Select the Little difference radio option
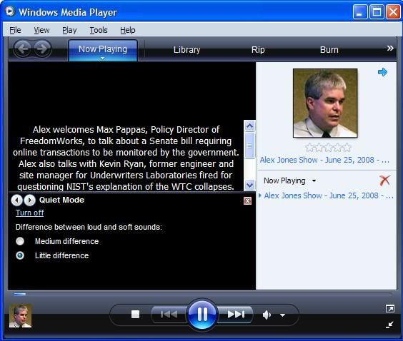 coord(20,255)
